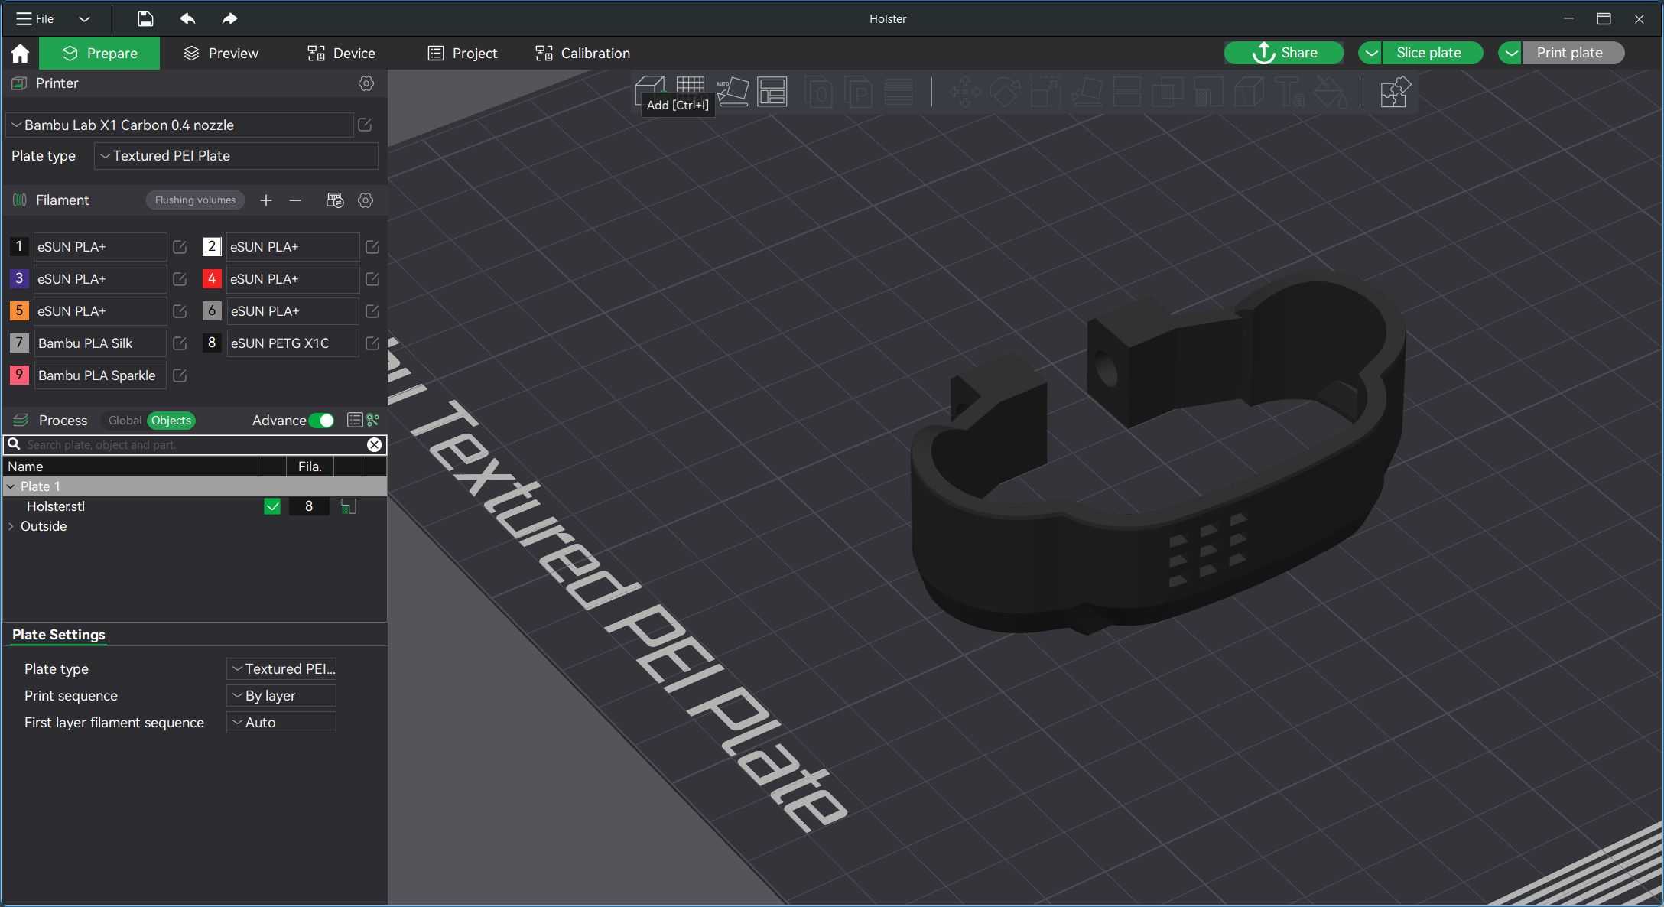Open Plate type dropdown in Plate Settings

coord(281,669)
